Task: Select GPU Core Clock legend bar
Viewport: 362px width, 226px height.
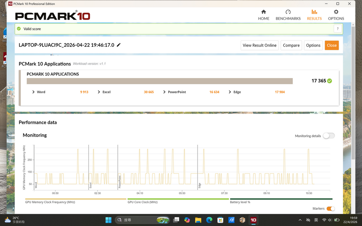Action: [178, 199]
